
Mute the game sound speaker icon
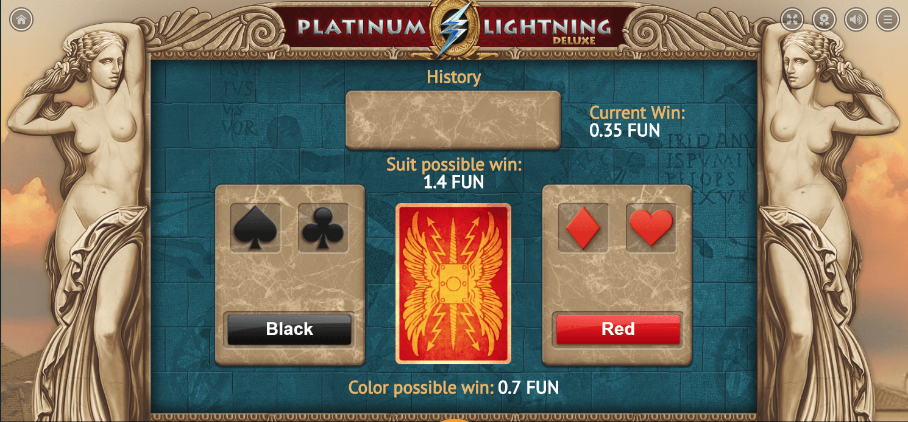(x=856, y=19)
